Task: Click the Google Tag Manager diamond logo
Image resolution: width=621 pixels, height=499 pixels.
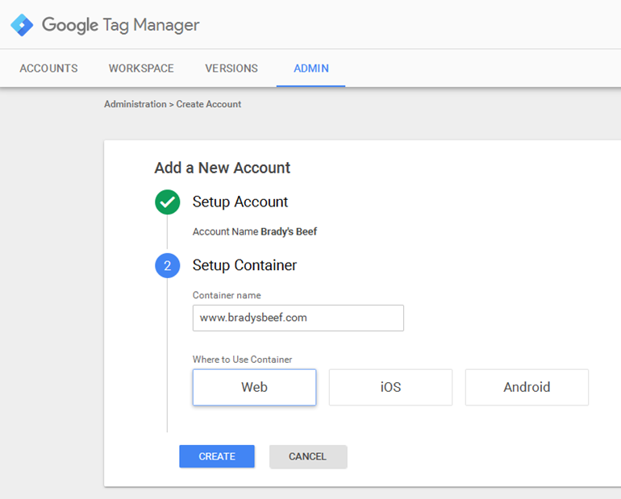Action: 22,25
